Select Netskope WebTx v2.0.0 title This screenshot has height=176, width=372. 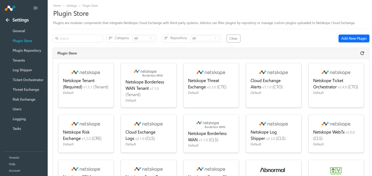click(334, 135)
